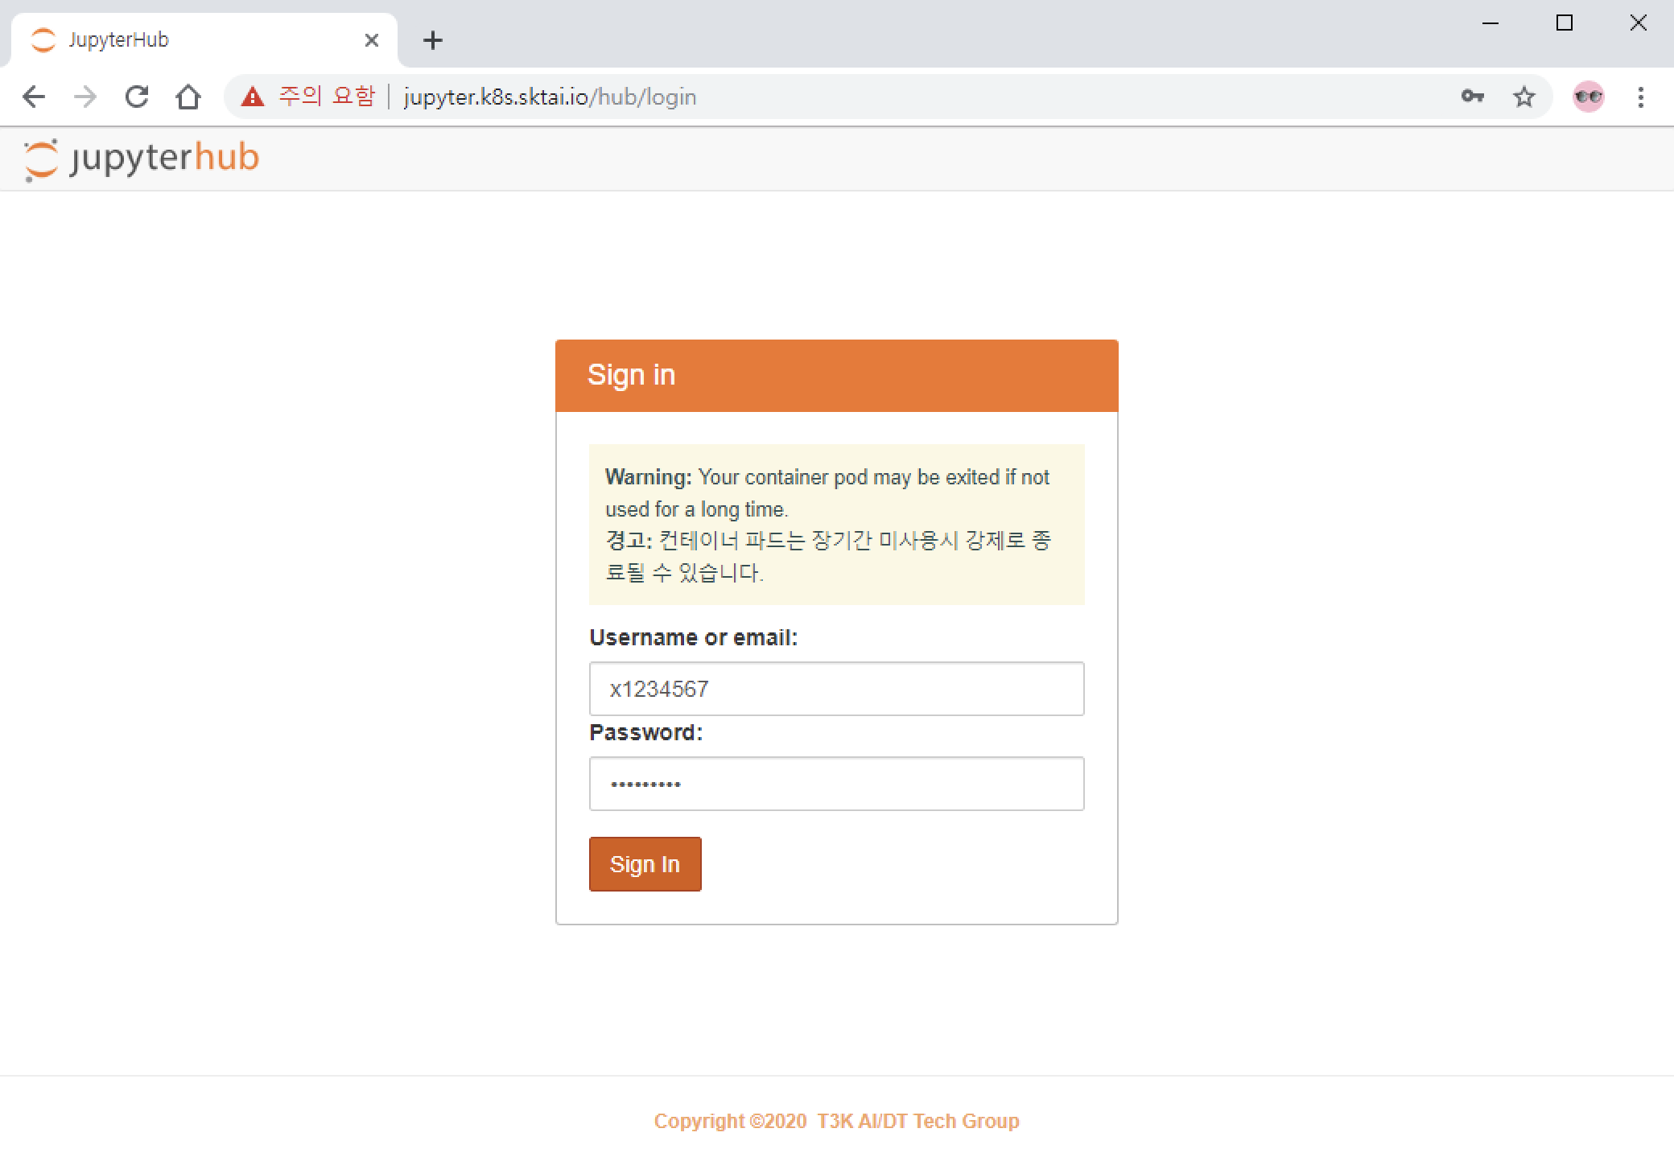The width and height of the screenshot is (1674, 1149).
Task: Click the jupyterhub logo in header
Action: tap(142, 159)
